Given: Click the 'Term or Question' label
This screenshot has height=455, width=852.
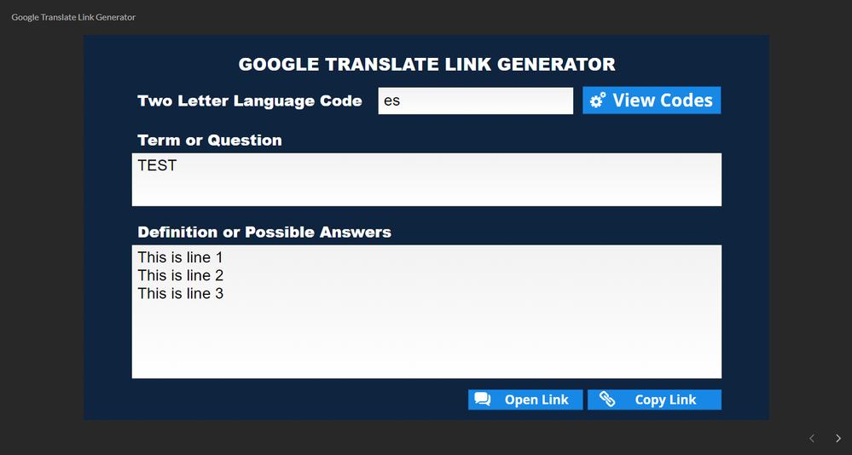Looking at the screenshot, I should 209,140.
